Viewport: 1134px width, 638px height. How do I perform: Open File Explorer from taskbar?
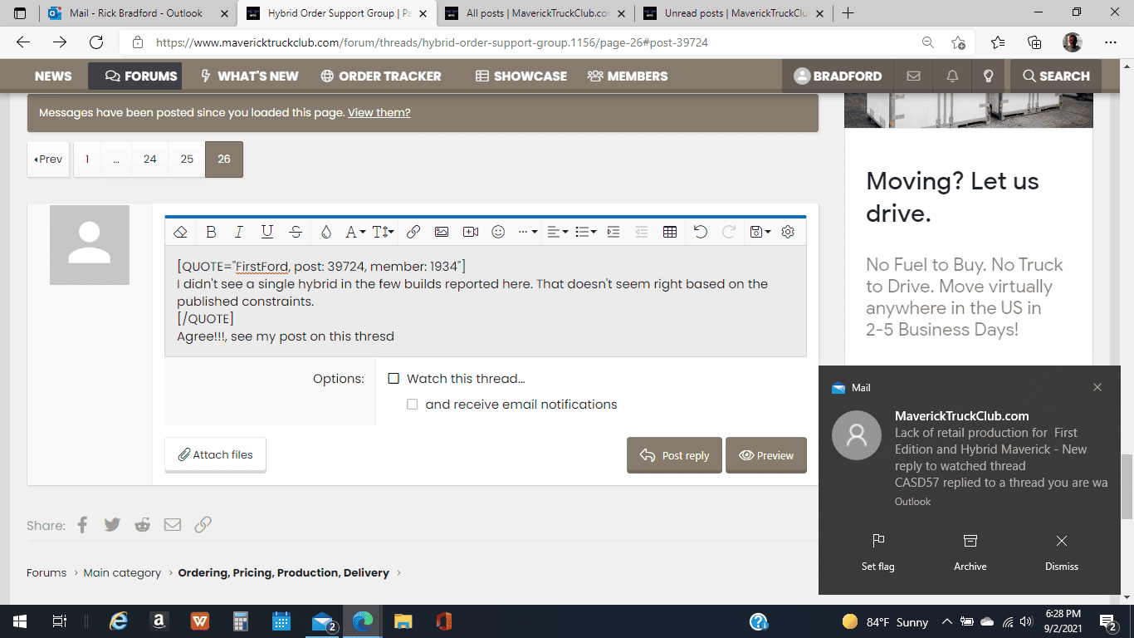click(403, 621)
